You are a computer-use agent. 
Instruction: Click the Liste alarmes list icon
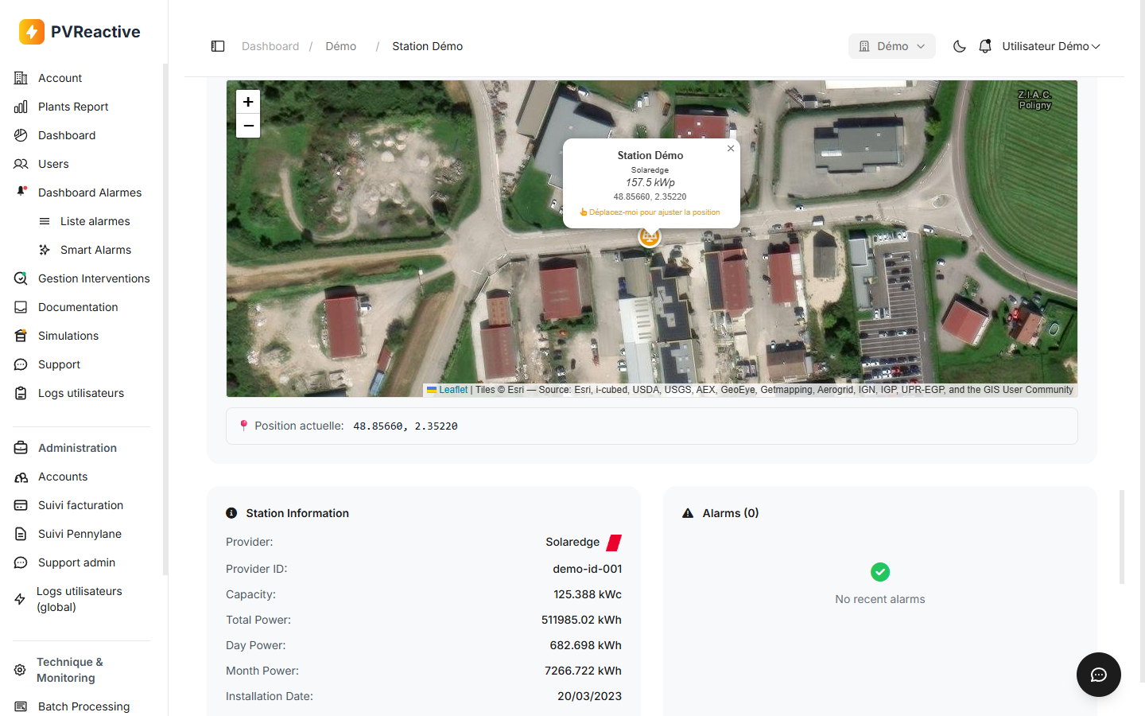coord(45,221)
